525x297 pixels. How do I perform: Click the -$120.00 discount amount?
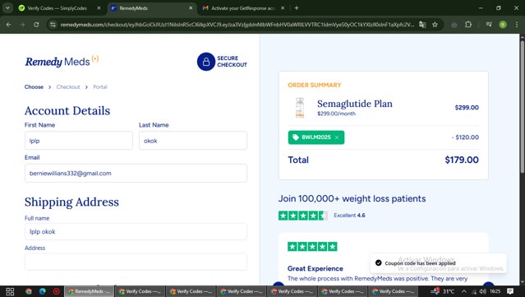tap(465, 137)
